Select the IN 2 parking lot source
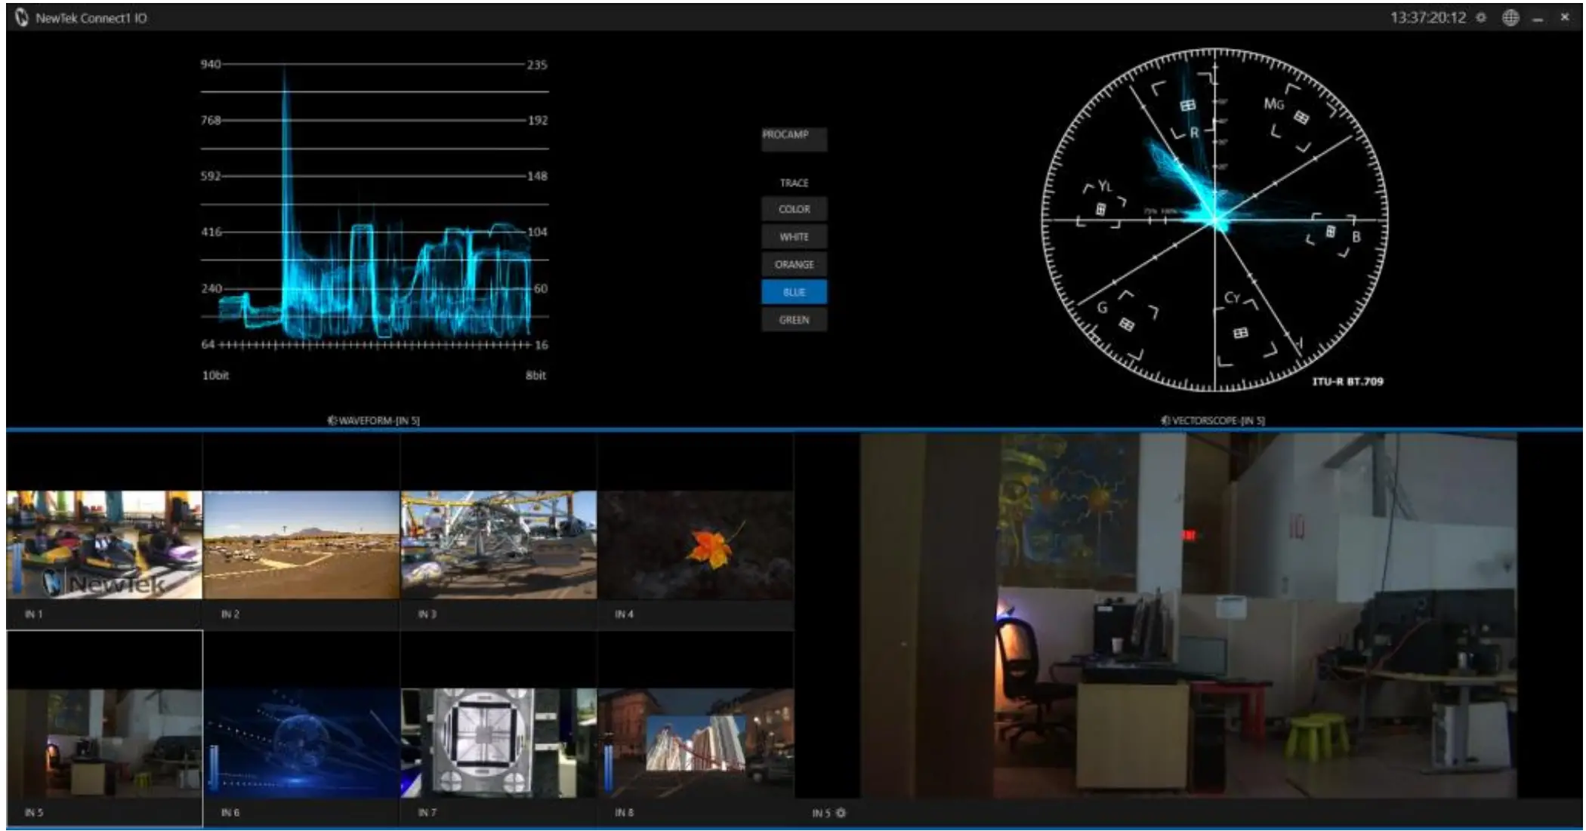The image size is (1586, 831). coord(300,546)
